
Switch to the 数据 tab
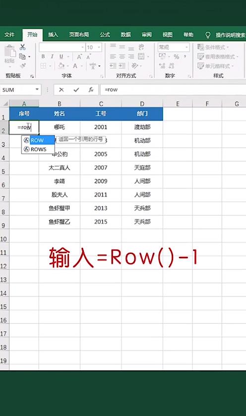click(126, 35)
